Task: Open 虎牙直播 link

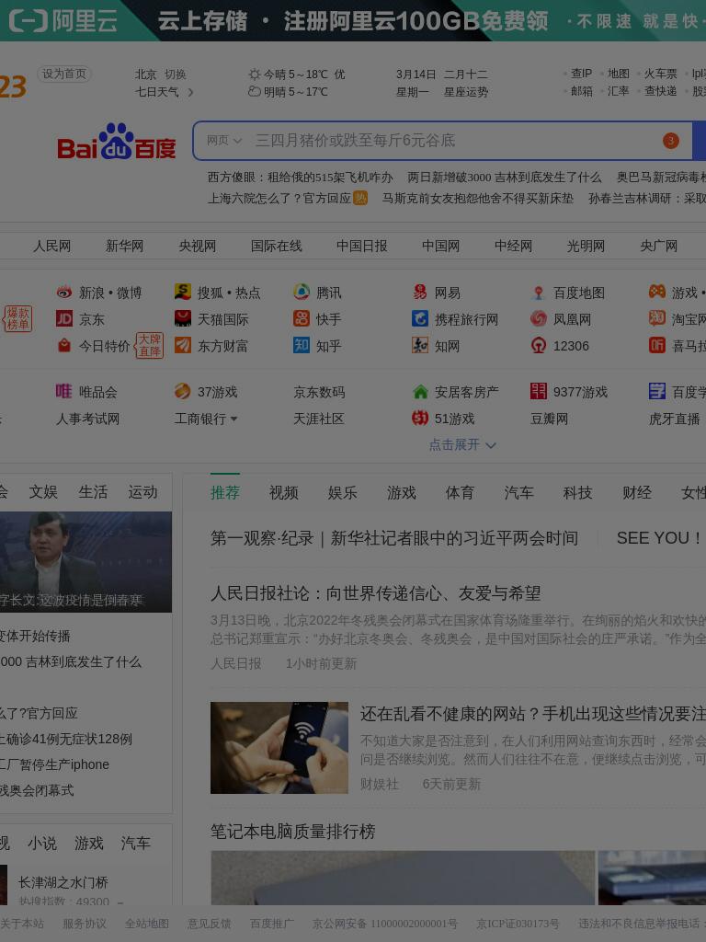Action: [x=674, y=419]
